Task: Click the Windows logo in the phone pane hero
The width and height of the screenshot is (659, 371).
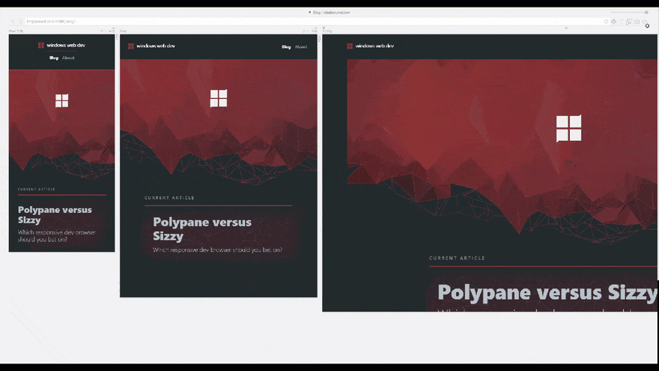Action: [61, 100]
